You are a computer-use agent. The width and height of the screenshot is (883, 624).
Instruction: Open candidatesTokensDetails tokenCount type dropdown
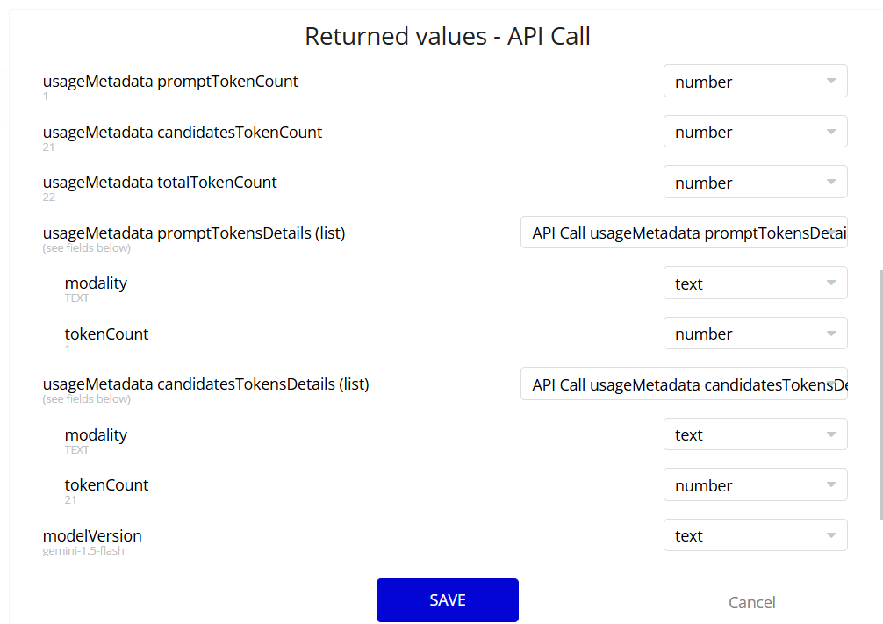tap(755, 485)
